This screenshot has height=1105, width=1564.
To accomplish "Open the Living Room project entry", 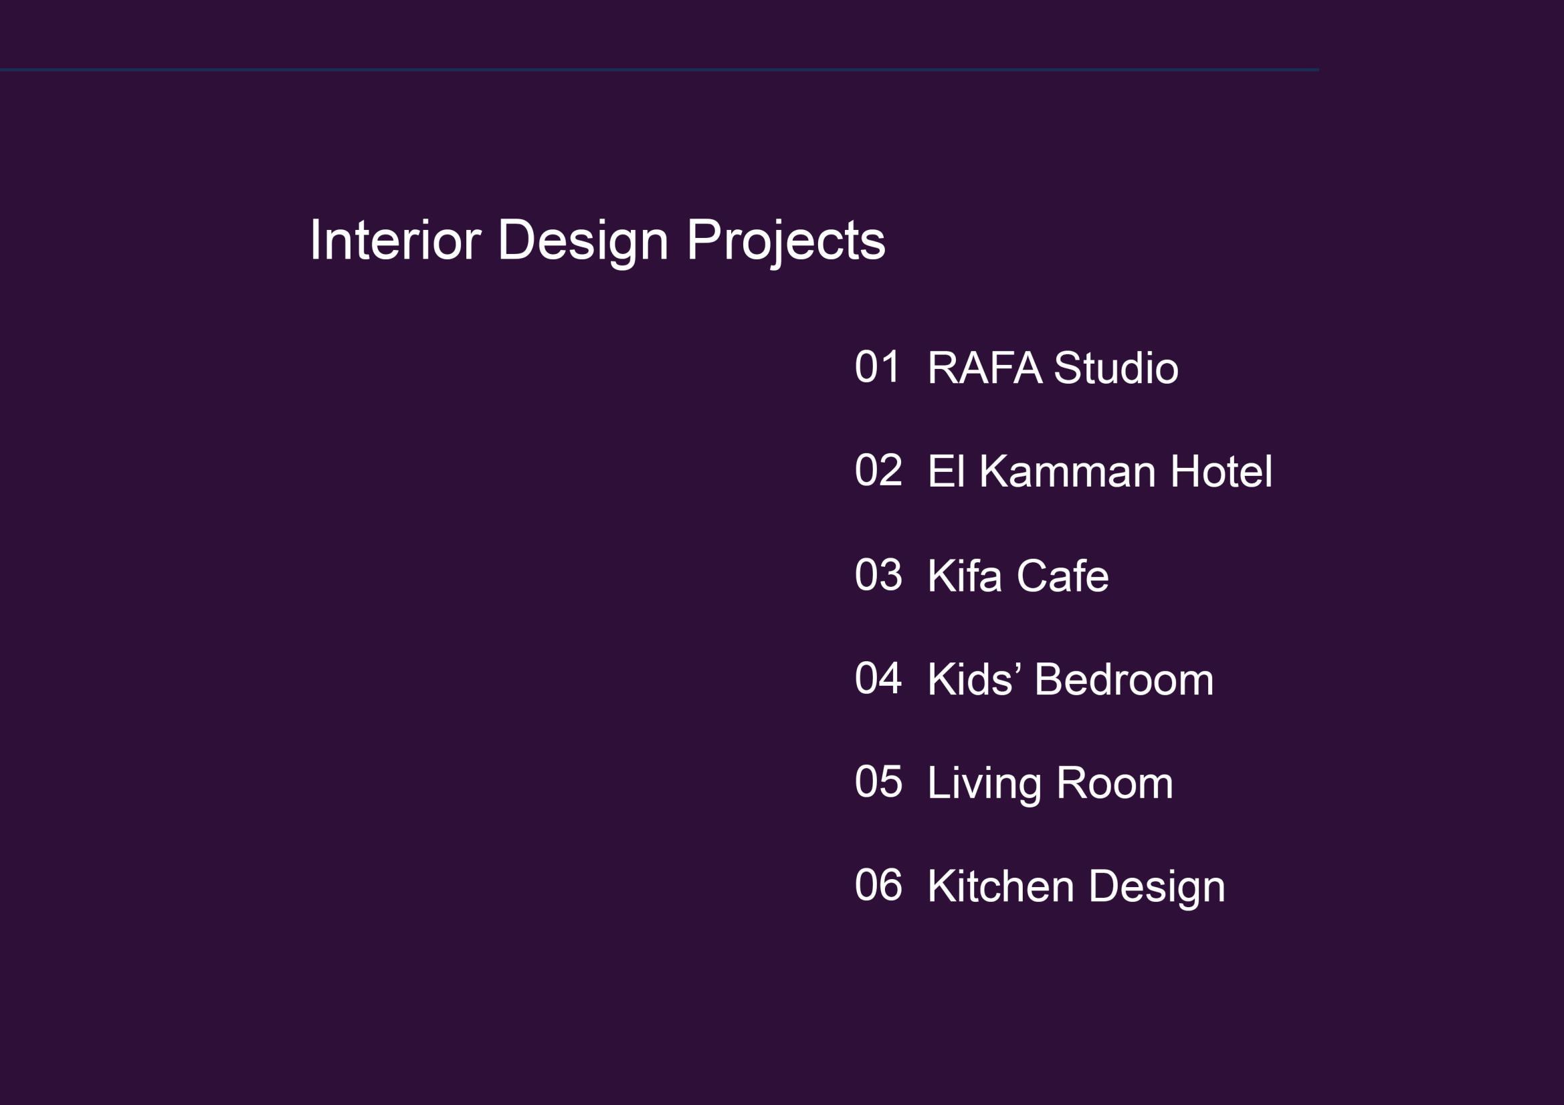I will tap(1050, 783).
